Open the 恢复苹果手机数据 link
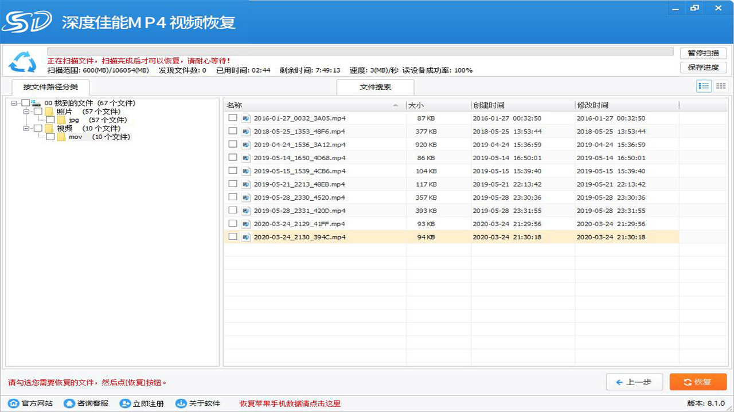This screenshot has height=412, width=734. pyautogui.click(x=290, y=403)
